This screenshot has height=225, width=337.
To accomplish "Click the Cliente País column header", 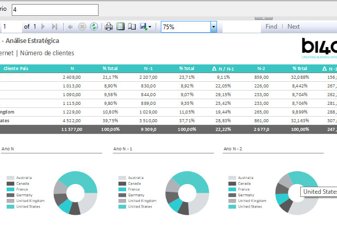I will (16, 69).
